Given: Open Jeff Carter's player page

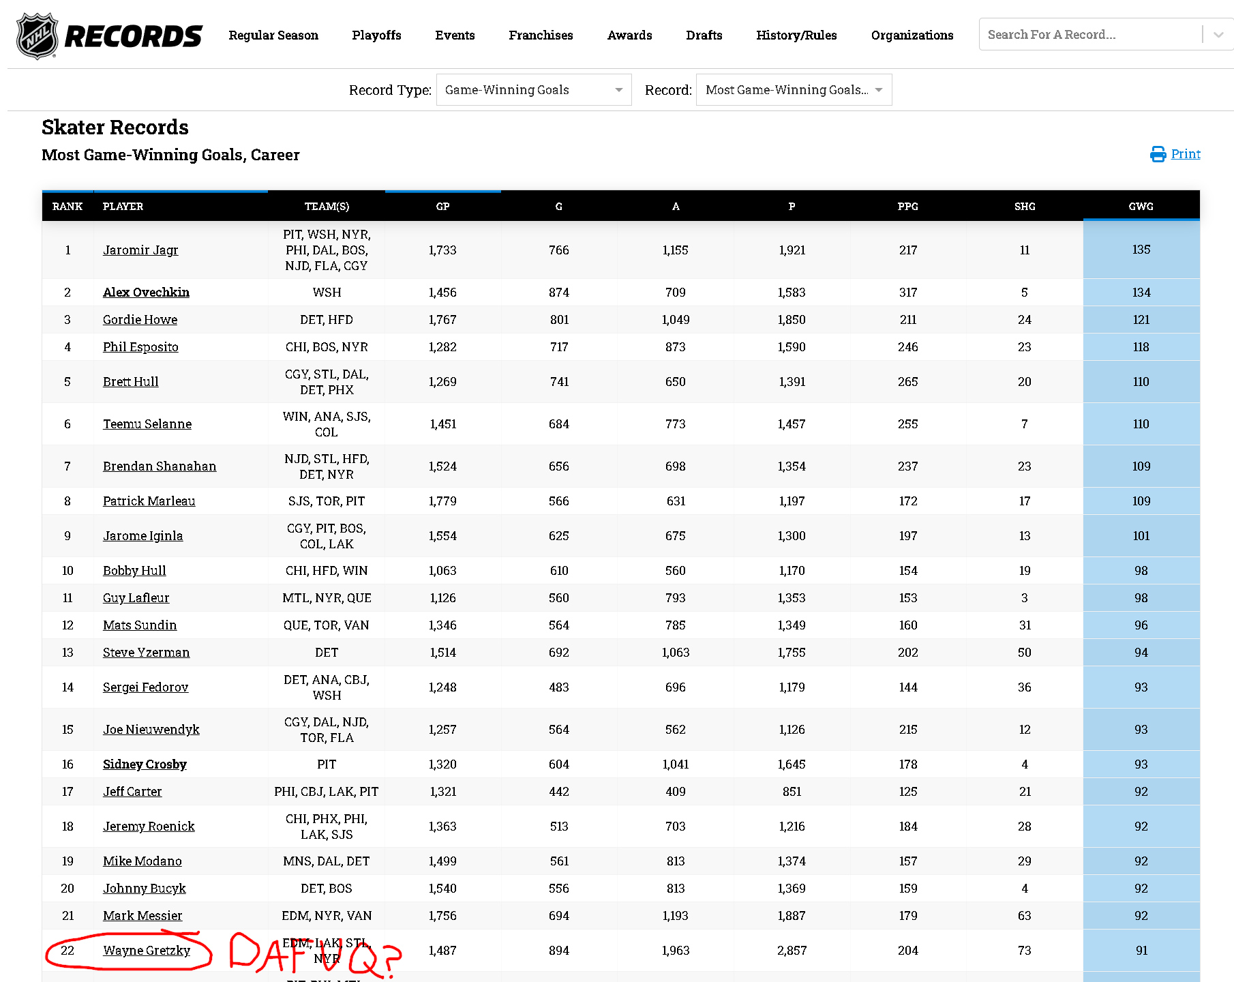Looking at the screenshot, I should 132,792.
